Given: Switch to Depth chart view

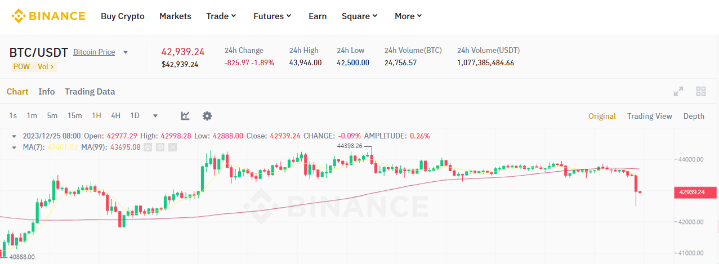Looking at the screenshot, I should pos(694,116).
